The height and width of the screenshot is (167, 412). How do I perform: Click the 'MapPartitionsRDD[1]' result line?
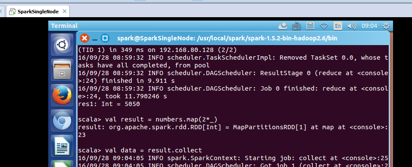coord(233,131)
